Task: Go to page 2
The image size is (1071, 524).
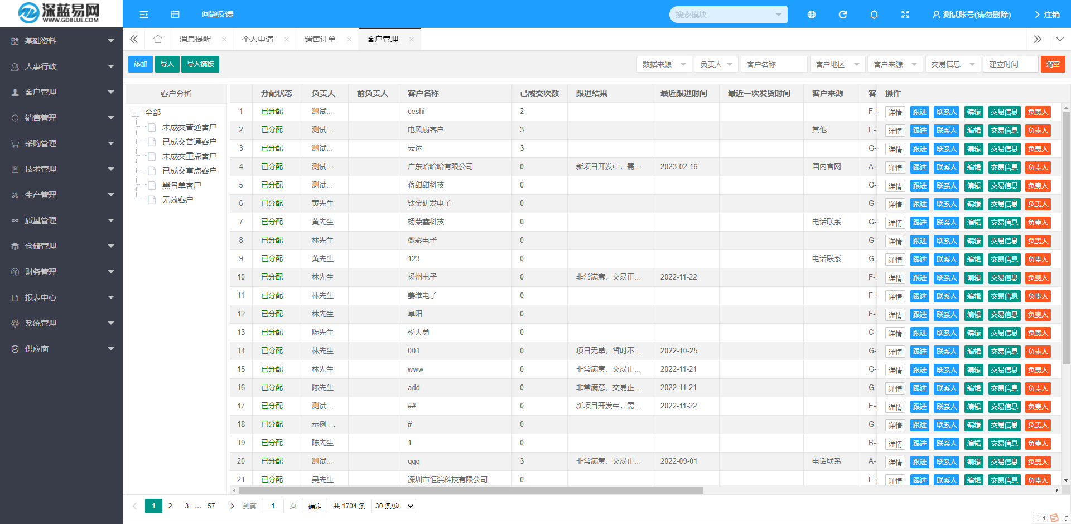Action: [170, 506]
